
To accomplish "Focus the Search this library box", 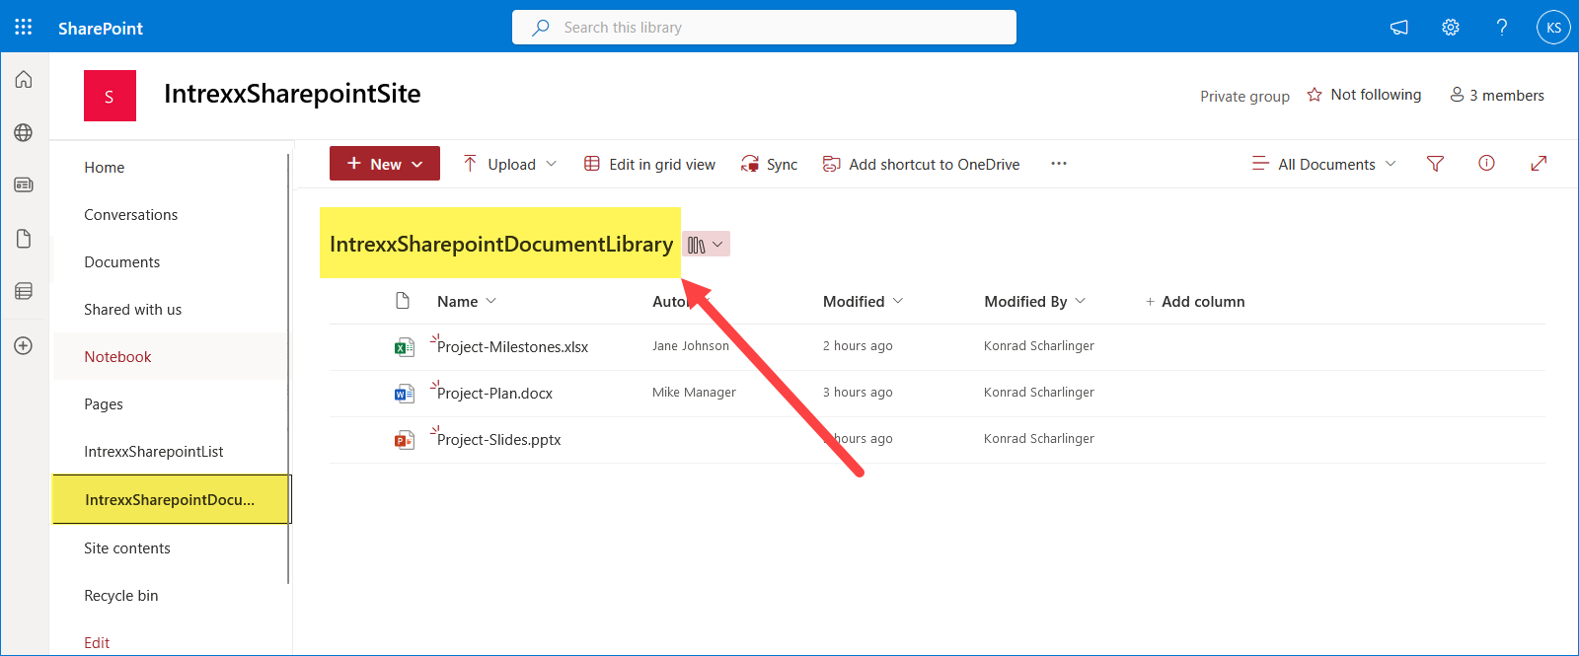I will click(x=764, y=28).
